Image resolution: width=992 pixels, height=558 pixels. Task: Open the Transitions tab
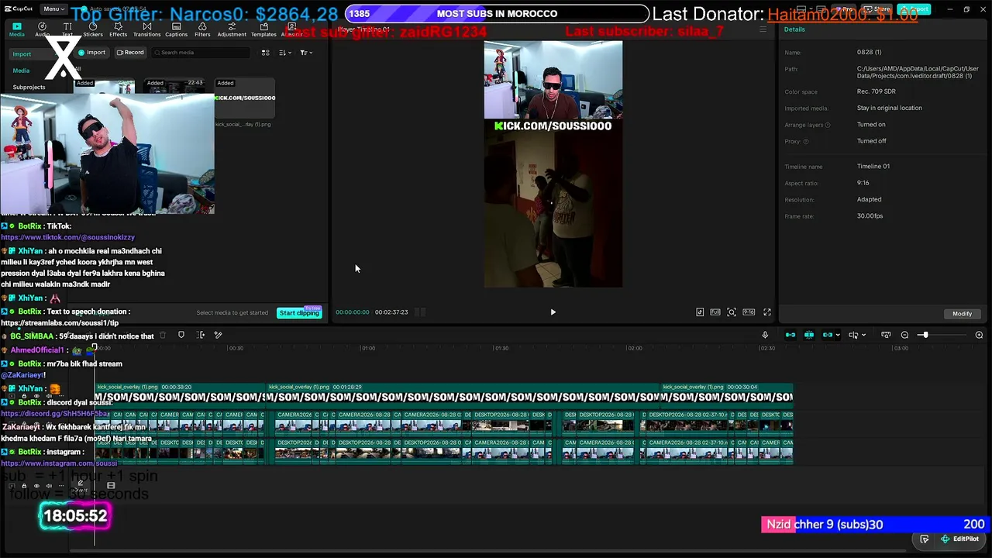[146, 29]
